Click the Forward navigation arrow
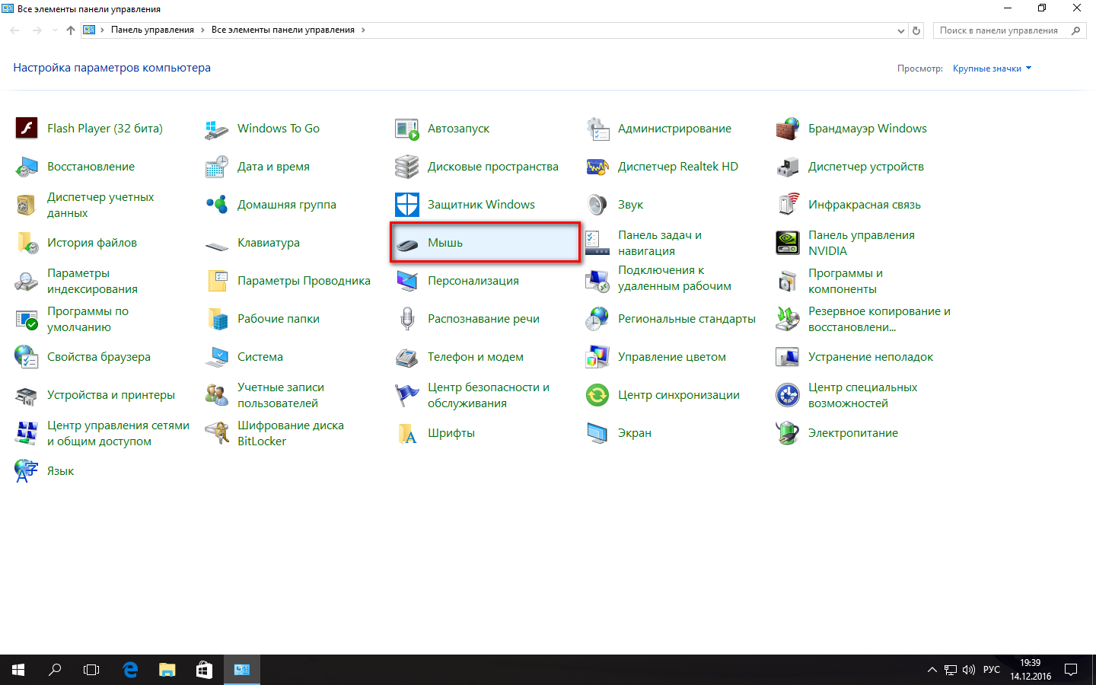The height and width of the screenshot is (685, 1096). click(x=37, y=30)
